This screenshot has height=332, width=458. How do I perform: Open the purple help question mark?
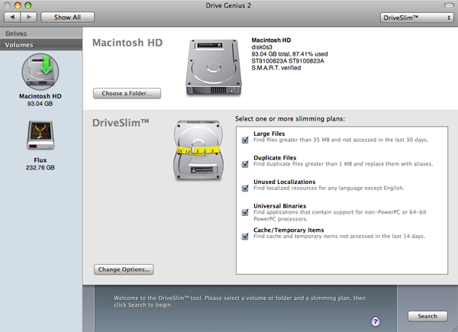point(376,321)
